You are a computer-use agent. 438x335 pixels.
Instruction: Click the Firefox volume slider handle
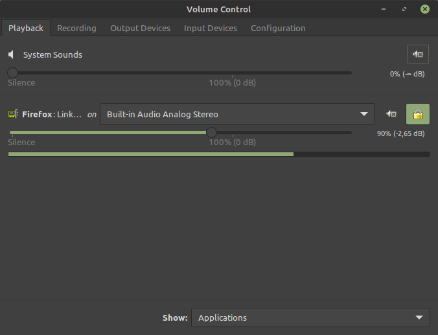point(211,132)
